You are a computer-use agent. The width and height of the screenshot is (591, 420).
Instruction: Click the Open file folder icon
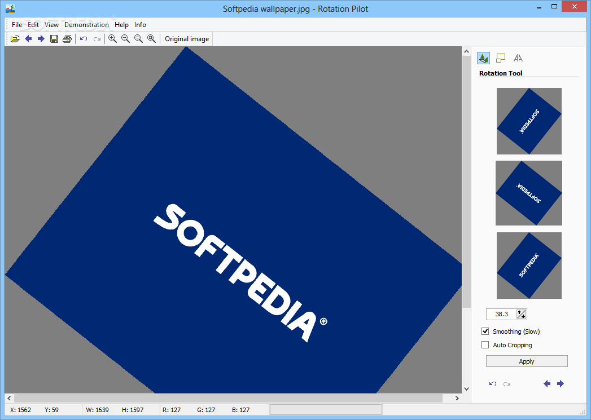15,39
